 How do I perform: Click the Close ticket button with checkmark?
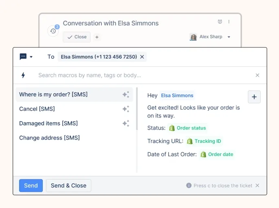click(77, 37)
